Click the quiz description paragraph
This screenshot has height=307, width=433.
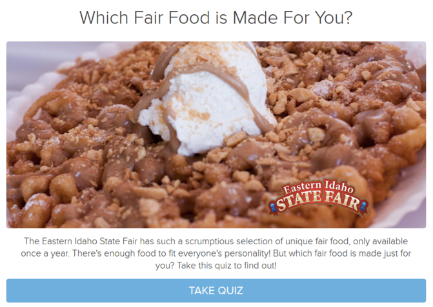pyautogui.click(x=216, y=253)
